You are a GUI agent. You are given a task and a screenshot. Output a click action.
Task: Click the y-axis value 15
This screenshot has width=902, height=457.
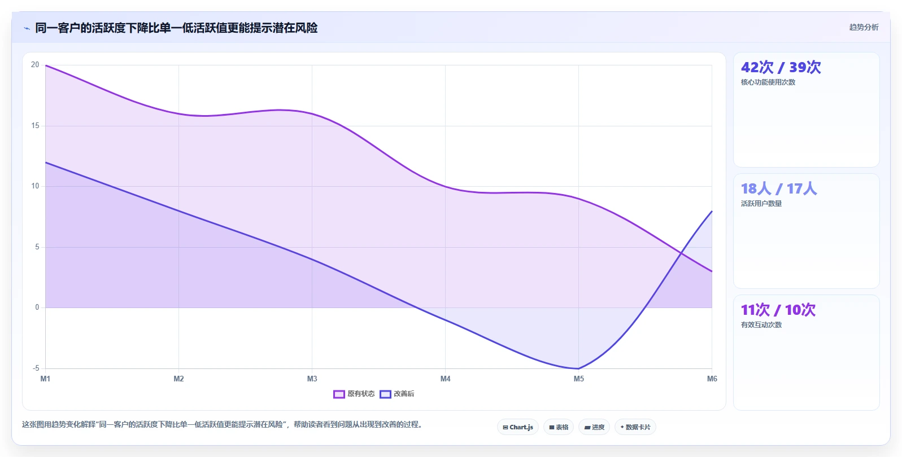(35, 125)
